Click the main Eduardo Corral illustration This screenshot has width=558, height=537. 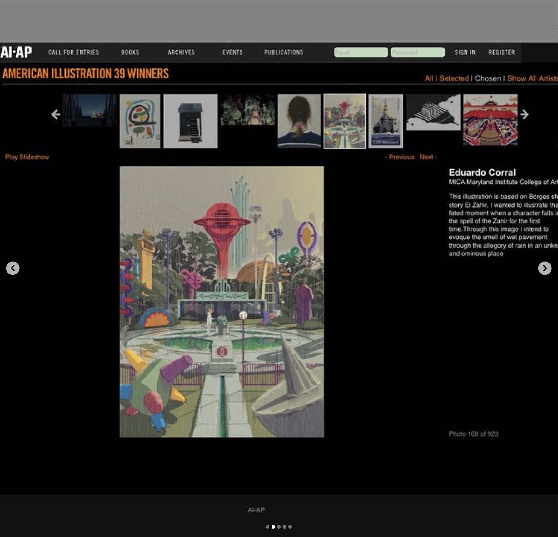coord(222,302)
